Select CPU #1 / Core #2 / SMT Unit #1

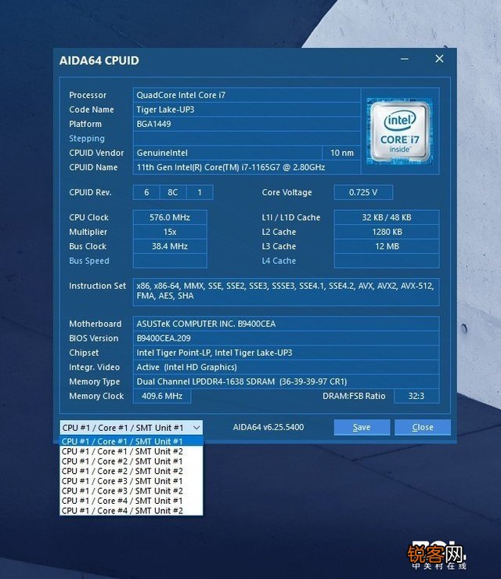[131, 461]
